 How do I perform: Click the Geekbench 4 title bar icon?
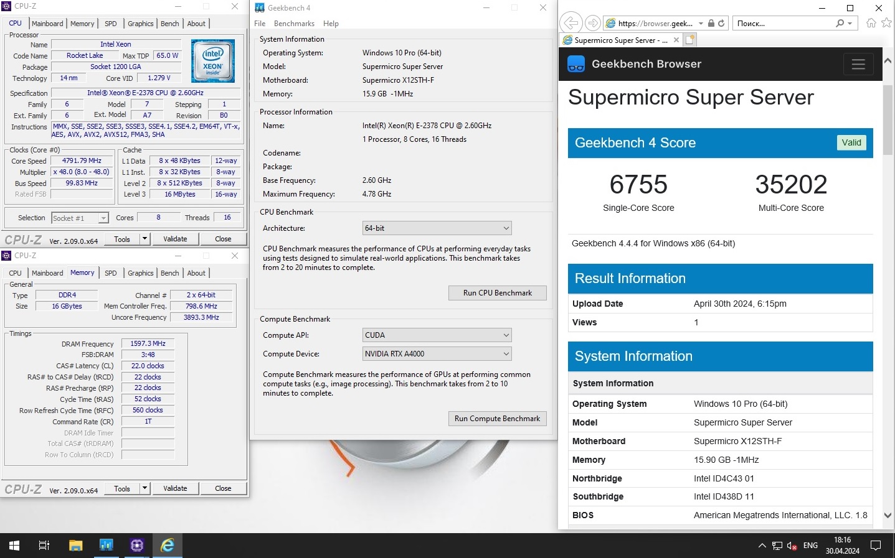260,8
